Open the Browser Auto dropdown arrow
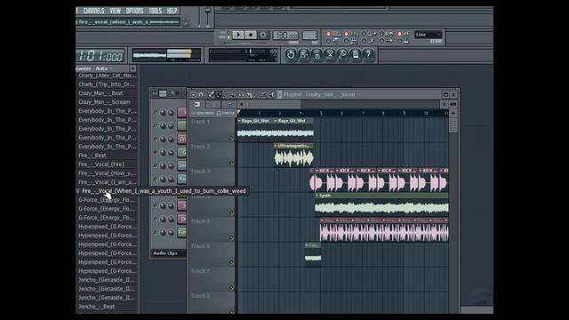Screen dimensions: 569x320 110,68
